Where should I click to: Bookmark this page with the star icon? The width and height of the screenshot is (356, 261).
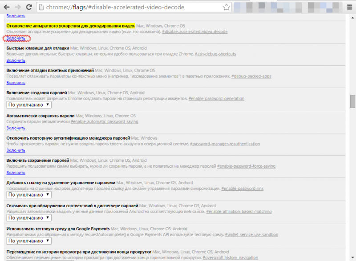tap(226, 7)
